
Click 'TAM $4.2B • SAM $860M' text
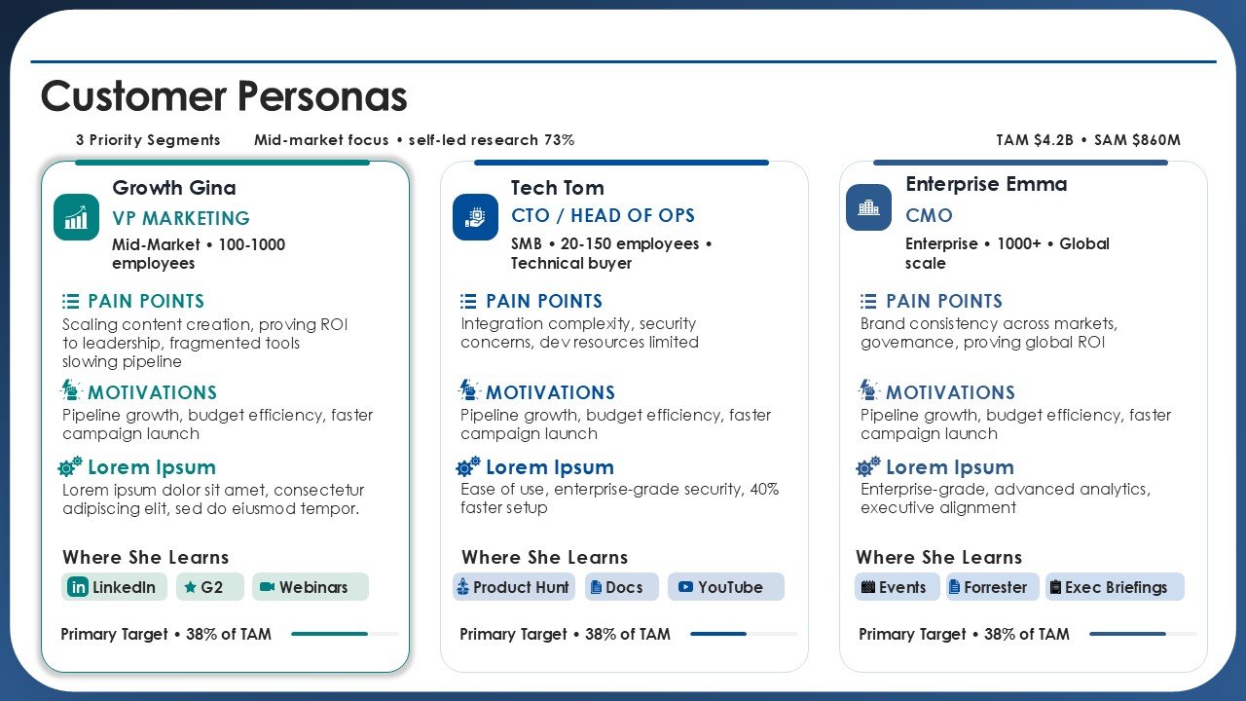coord(1088,140)
